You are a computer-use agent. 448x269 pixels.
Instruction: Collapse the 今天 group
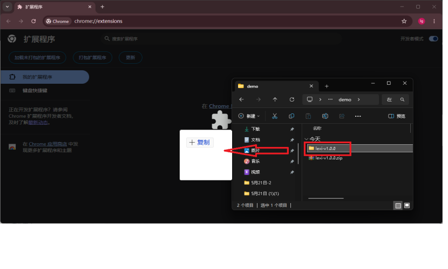click(x=307, y=139)
